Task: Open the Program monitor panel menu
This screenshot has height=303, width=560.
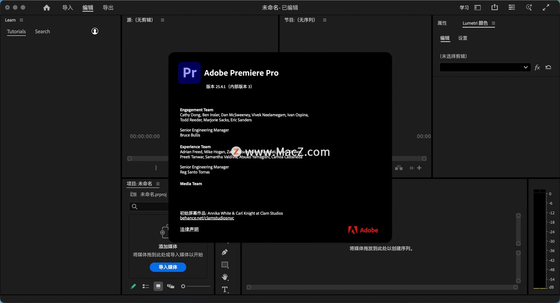Action: pos(325,20)
